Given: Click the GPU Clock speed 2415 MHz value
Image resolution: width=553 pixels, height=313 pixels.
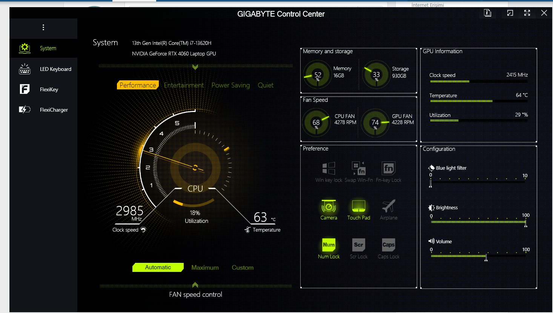Looking at the screenshot, I should pyautogui.click(x=517, y=75).
